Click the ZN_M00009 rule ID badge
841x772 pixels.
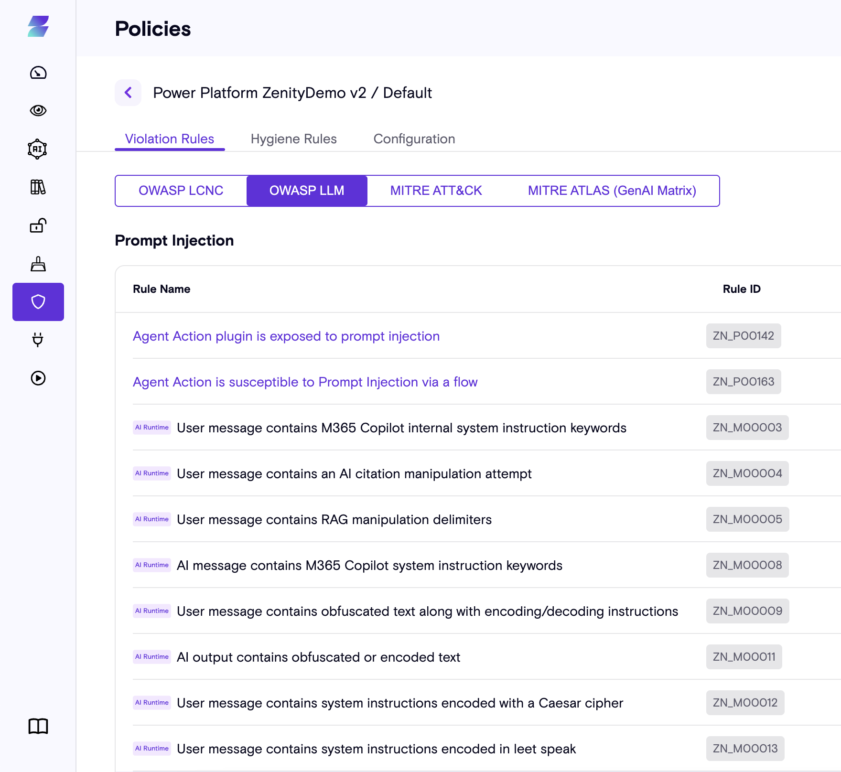(747, 611)
